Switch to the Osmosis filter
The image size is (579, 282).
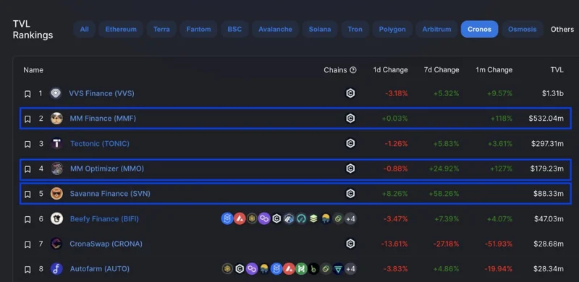click(x=522, y=29)
